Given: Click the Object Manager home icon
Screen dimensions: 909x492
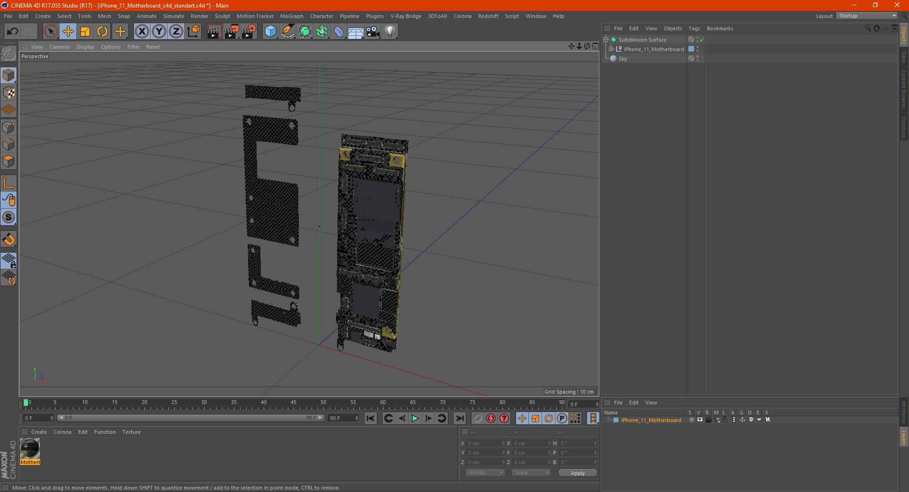Looking at the screenshot, I should click(877, 28).
